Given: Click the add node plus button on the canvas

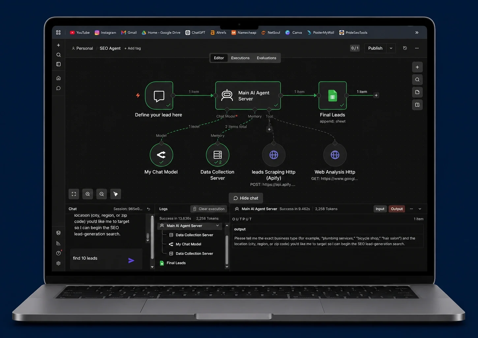Looking at the screenshot, I should [x=417, y=67].
